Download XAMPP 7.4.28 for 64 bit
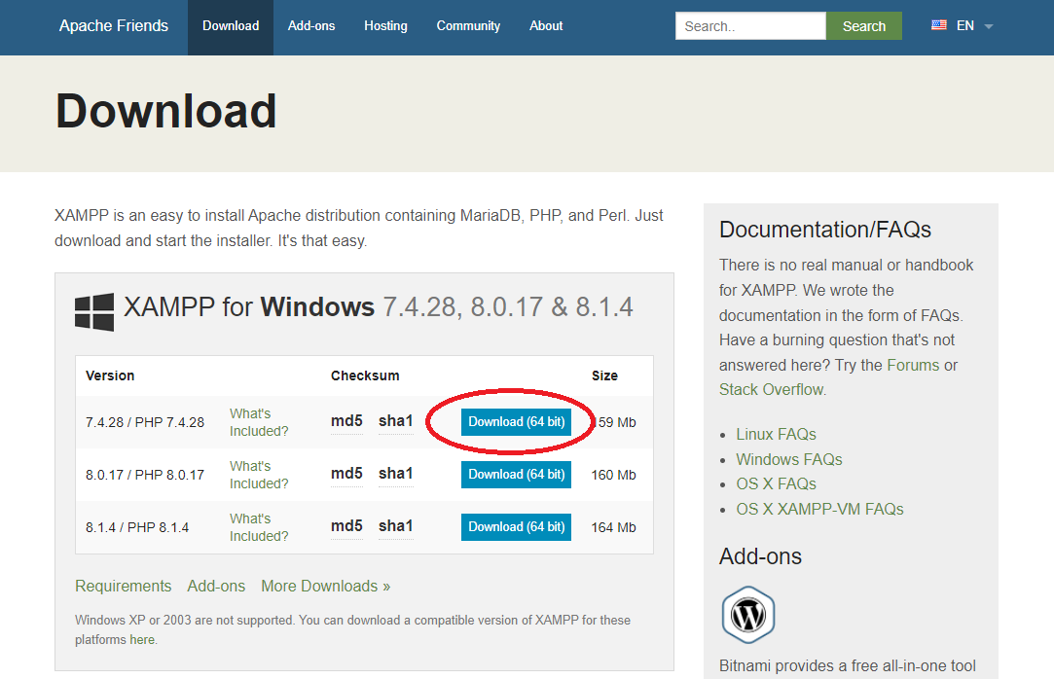Viewport: 1054px width, 679px height. pyautogui.click(x=516, y=421)
